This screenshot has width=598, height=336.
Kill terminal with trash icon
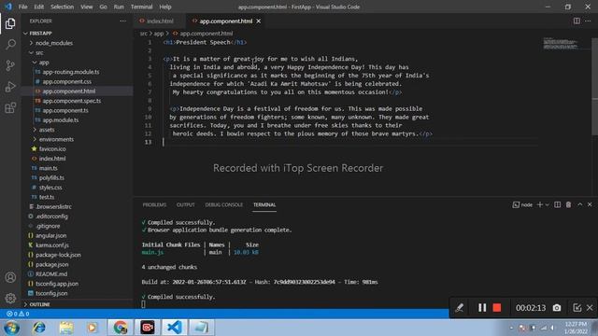click(568, 204)
